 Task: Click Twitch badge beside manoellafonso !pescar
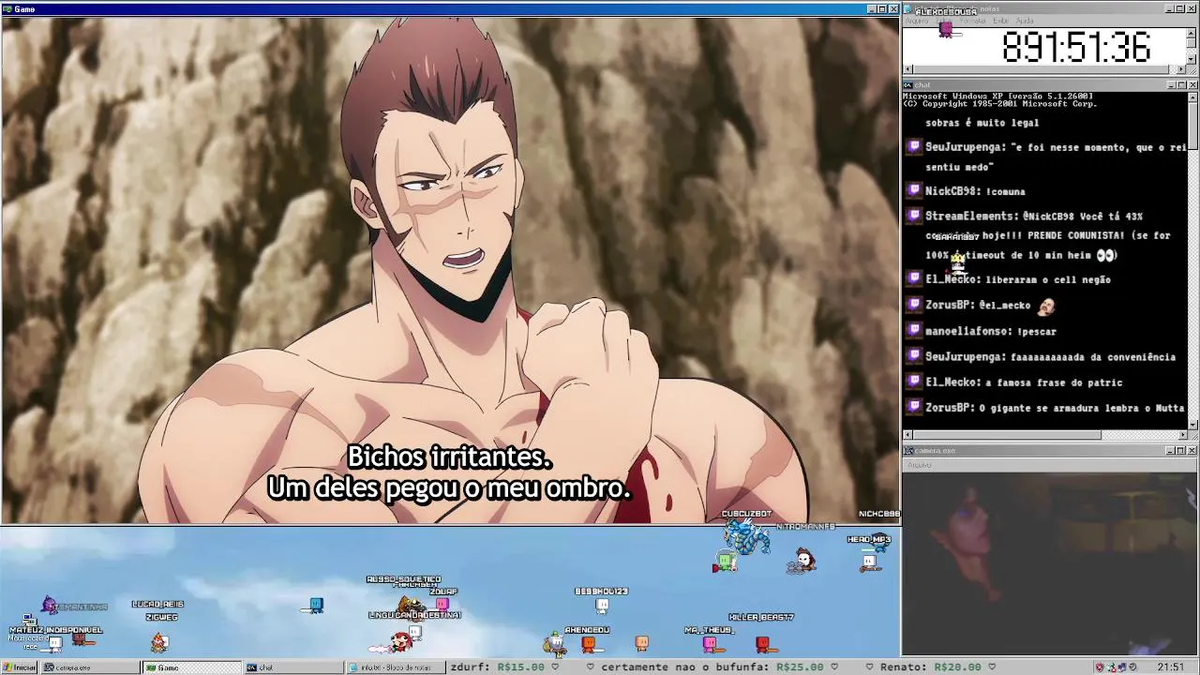click(x=915, y=330)
